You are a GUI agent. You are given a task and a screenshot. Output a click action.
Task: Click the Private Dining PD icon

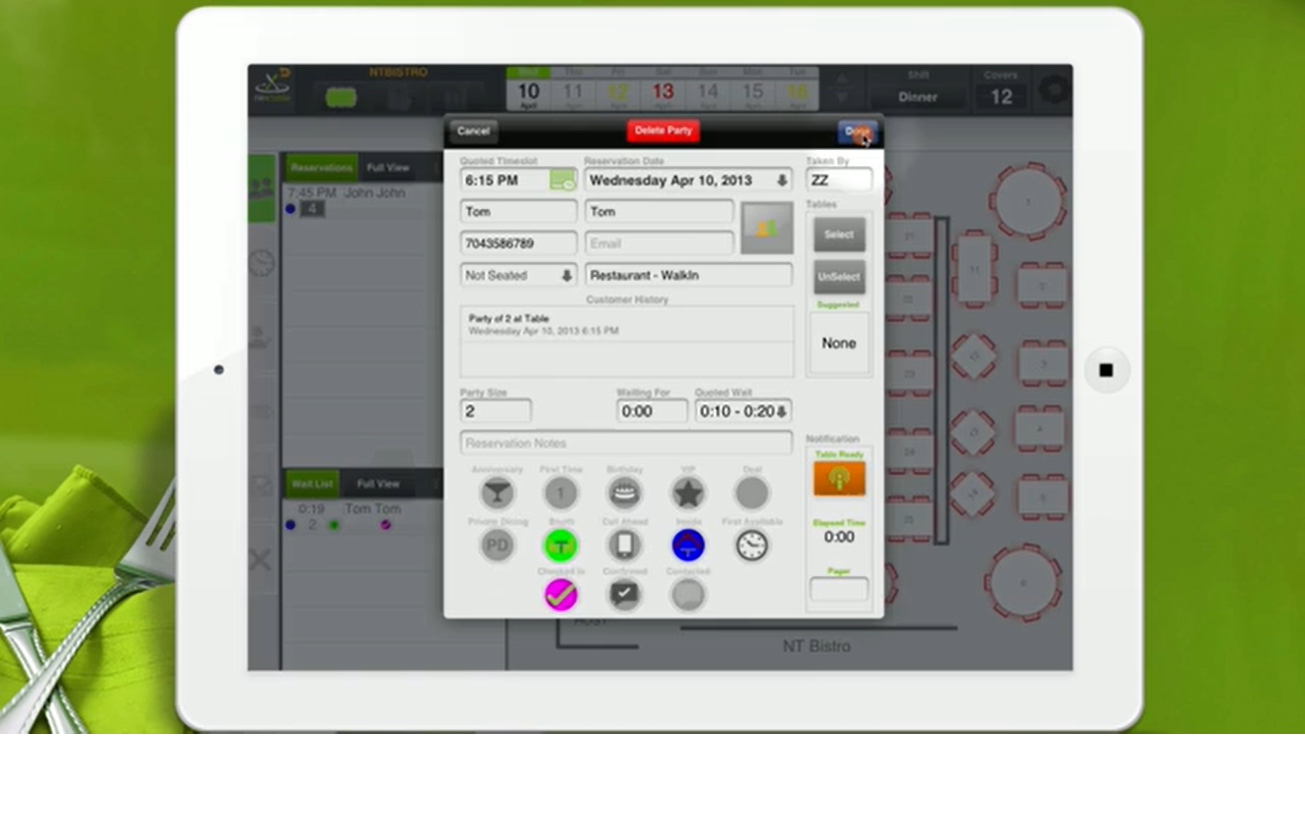[x=497, y=545]
